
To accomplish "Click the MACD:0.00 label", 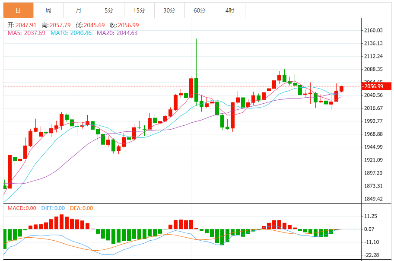I will pos(22,208).
